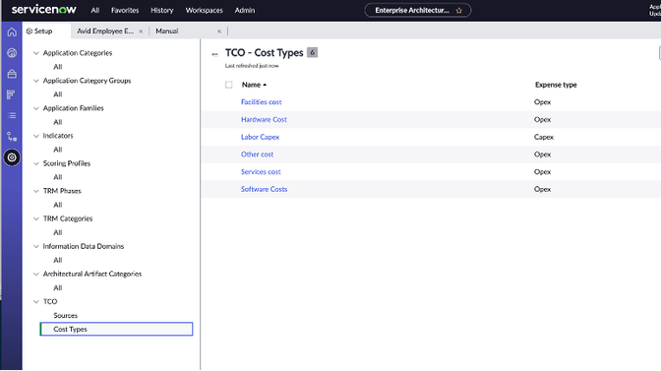
Task: Select All under Application Categories
Action: pos(58,67)
